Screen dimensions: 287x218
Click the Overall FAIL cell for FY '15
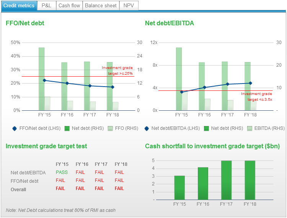pyautogui.click(x=60, y=188)
